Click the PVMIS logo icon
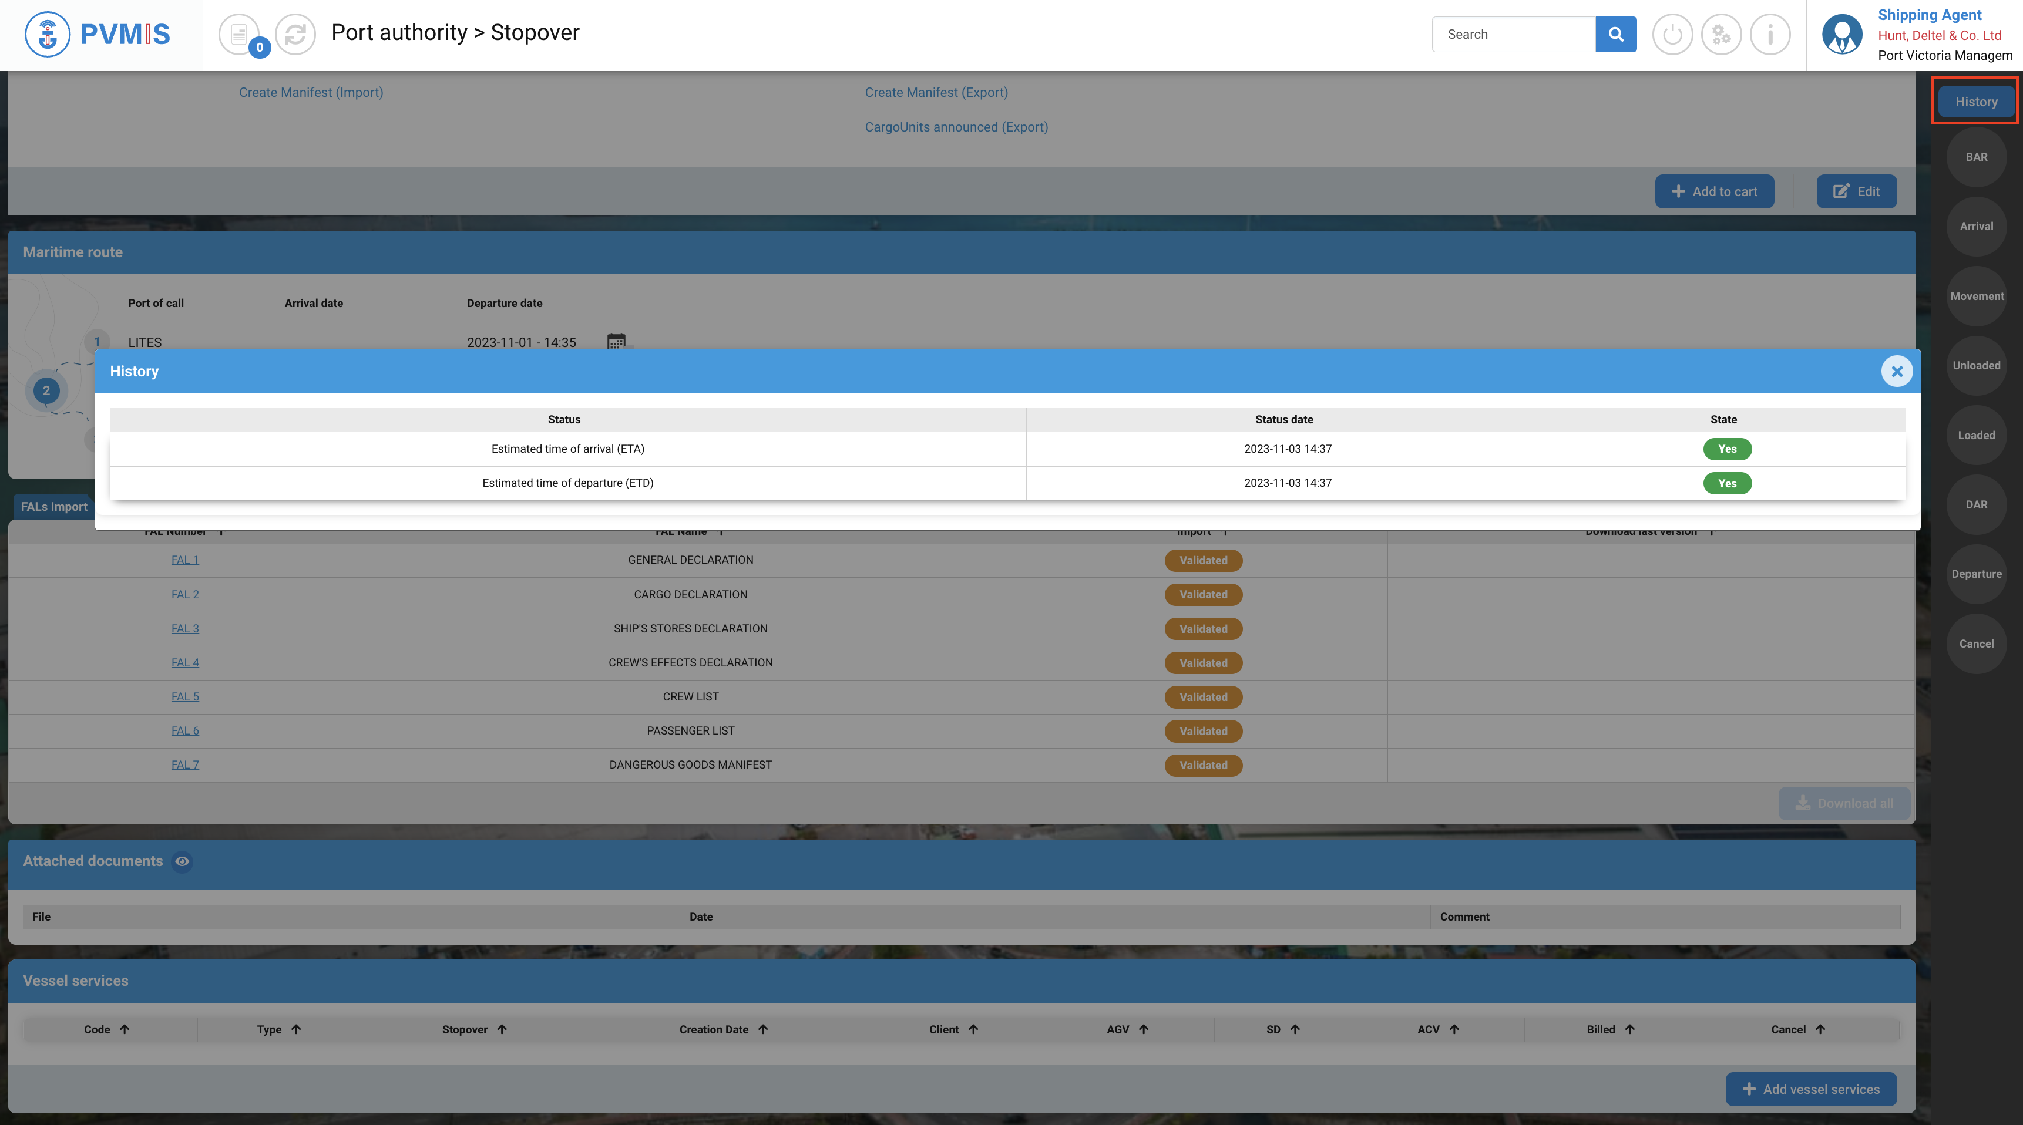The width and height of the screenshot is (2023, 1125). pyautogui.click(x=47, y=35)
